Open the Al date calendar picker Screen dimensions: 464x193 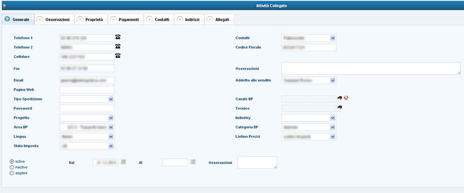[193, 162]
